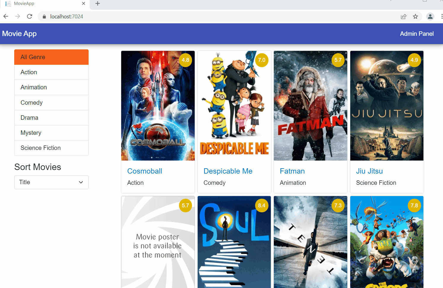Filter by Science Fiction genre
The height and width of the screenshot is (288, 443).
[51, 148]
